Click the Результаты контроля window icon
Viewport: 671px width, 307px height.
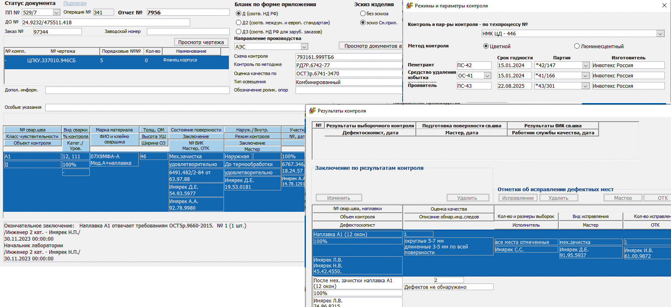(x=312, y=111)
